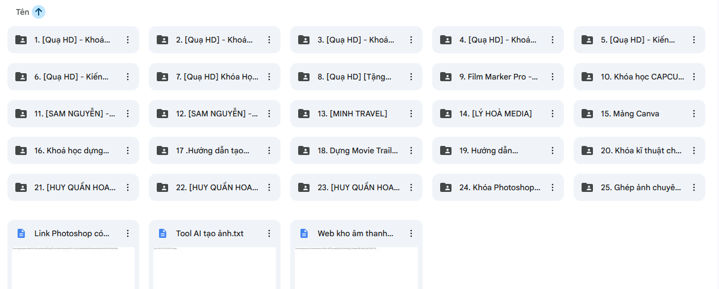The image size is (719, 289).
Task: Click shared folder icon of 15. Mảng Canva
Action: [x=587, y=114]
